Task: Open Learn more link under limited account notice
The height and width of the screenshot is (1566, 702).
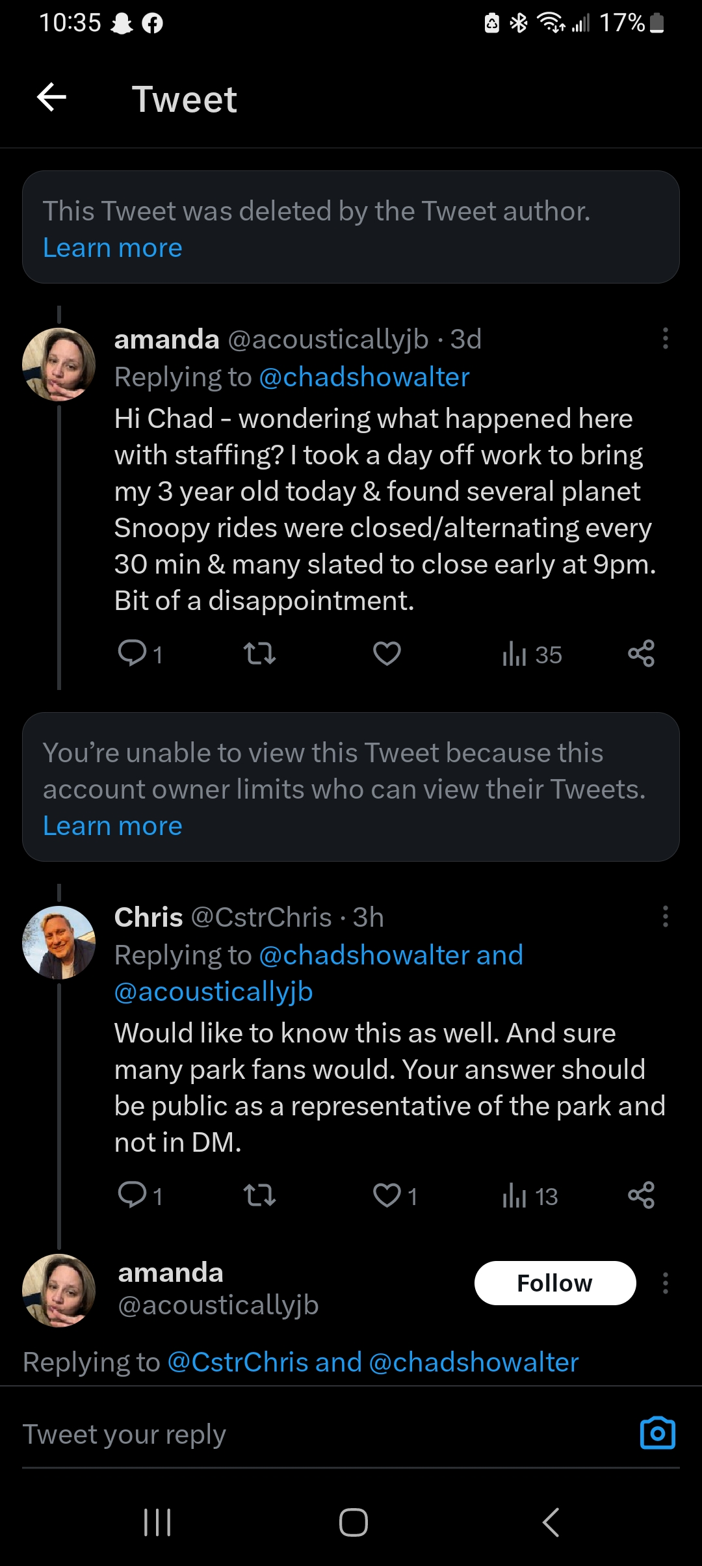Action: 112,826
